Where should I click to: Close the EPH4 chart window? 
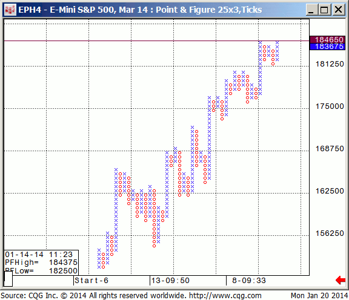pos(339,10)
